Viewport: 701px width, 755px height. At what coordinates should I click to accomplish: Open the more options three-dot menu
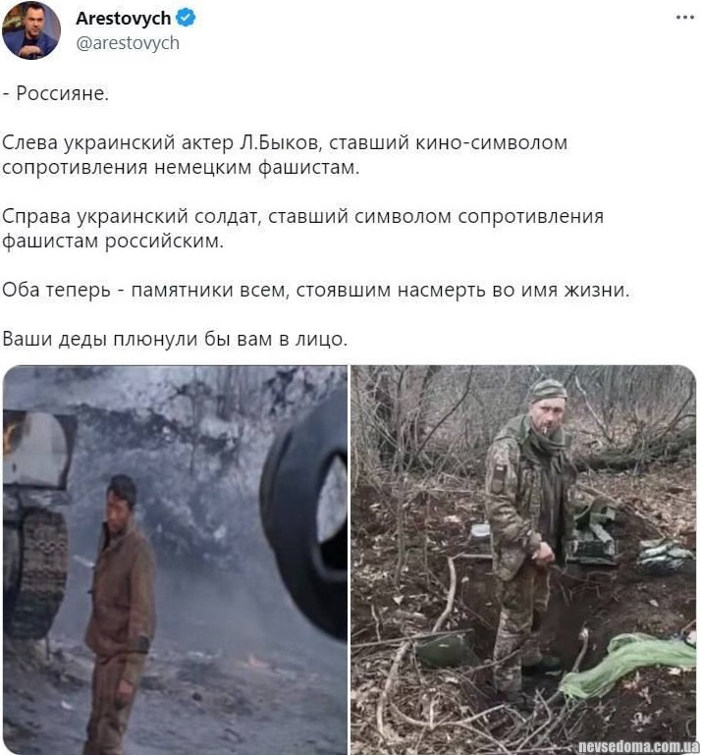click(x=684, y=18)
